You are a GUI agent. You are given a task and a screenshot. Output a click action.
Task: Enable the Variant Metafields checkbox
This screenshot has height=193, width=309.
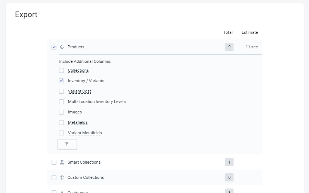coord(62,133)
